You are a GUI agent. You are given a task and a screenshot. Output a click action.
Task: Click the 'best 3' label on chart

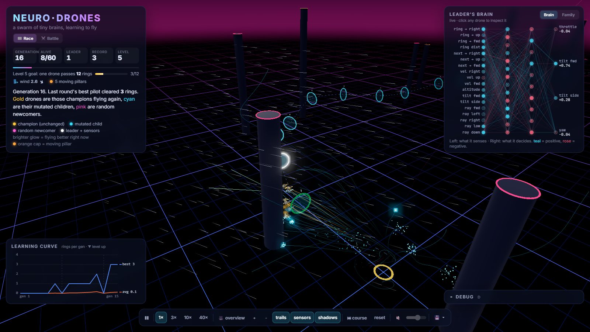click(x=128, y=264)
